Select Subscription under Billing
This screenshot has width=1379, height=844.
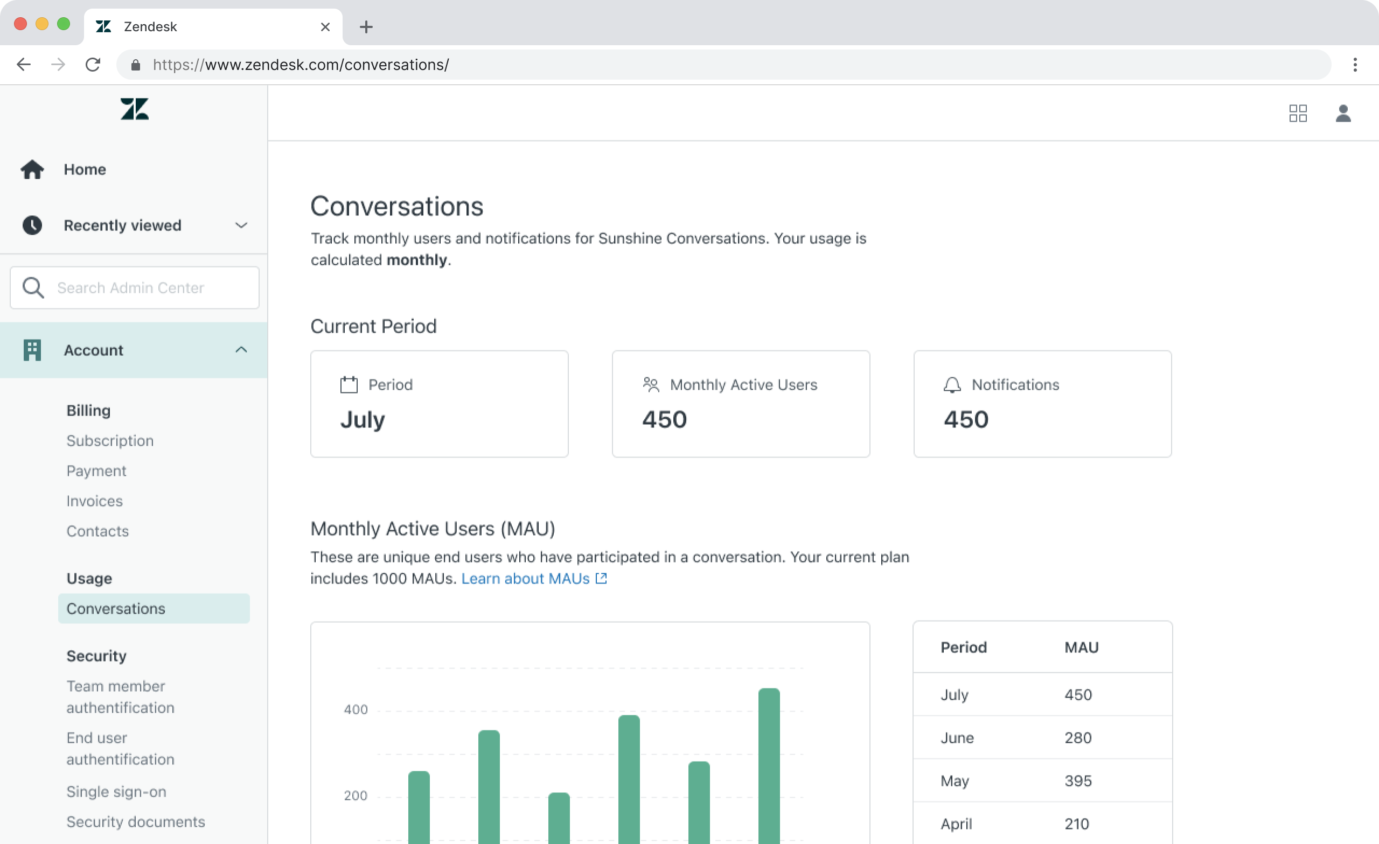[x=110, y=441]
